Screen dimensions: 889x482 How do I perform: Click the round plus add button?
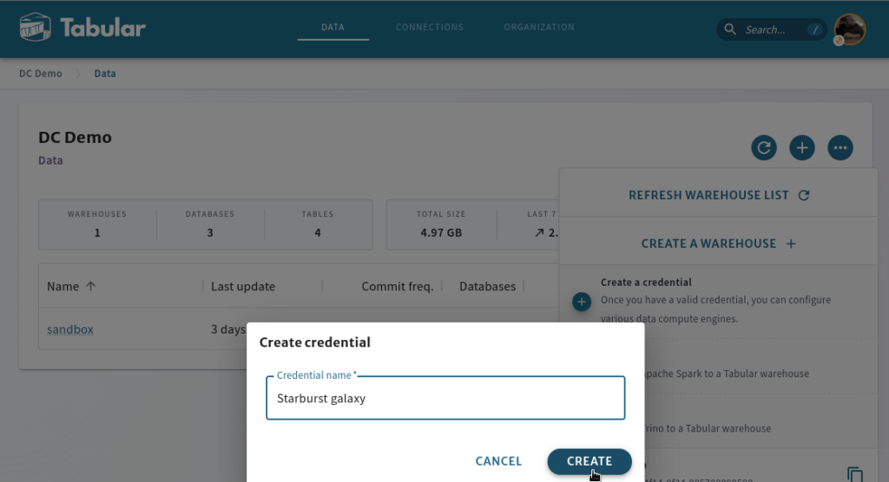tap(801, 148)
